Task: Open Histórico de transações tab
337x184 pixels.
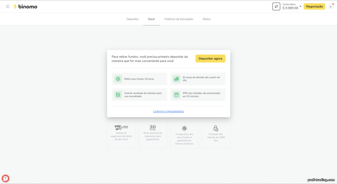Action: [179, 19]
